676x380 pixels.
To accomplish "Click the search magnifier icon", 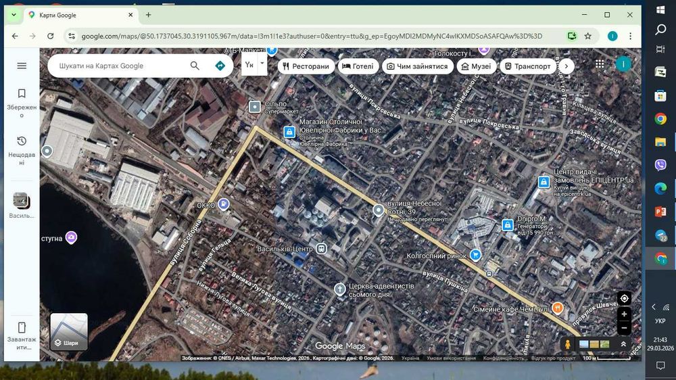I will click(195, 66).
